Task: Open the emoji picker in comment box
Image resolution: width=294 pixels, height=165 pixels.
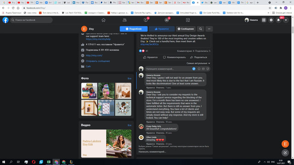Action: pos(199,69)
